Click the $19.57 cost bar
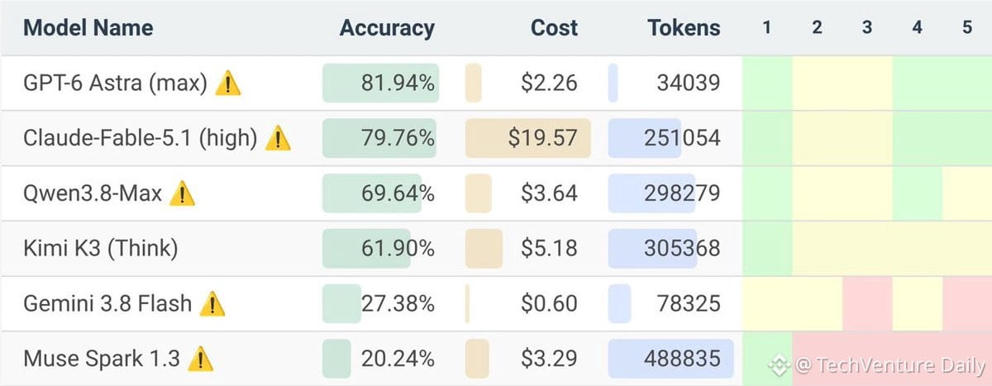The image size is (992, 386). coord(528,138)
